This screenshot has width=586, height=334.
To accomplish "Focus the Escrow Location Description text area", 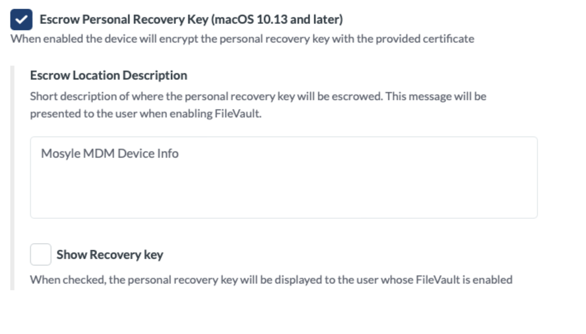I will [284, 177].
